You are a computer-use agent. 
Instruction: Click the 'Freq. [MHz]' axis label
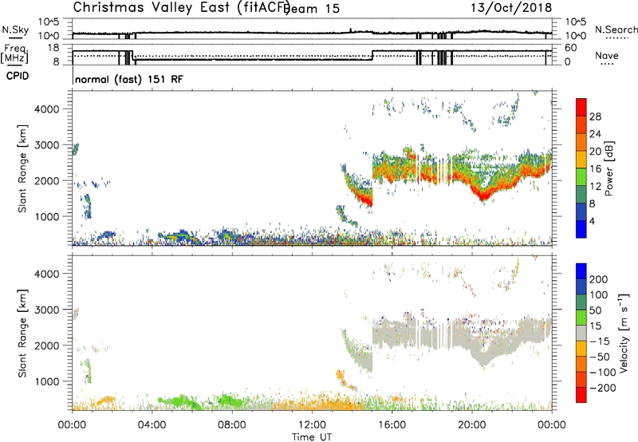click(14, 54)
